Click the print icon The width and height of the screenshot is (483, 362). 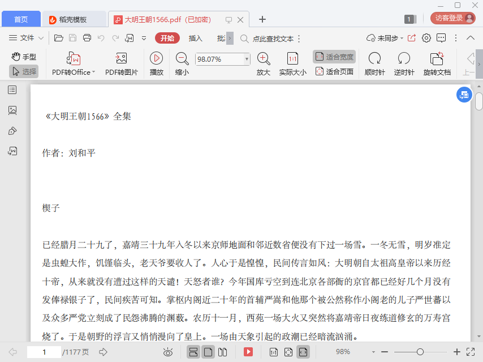tap(87, 38)
